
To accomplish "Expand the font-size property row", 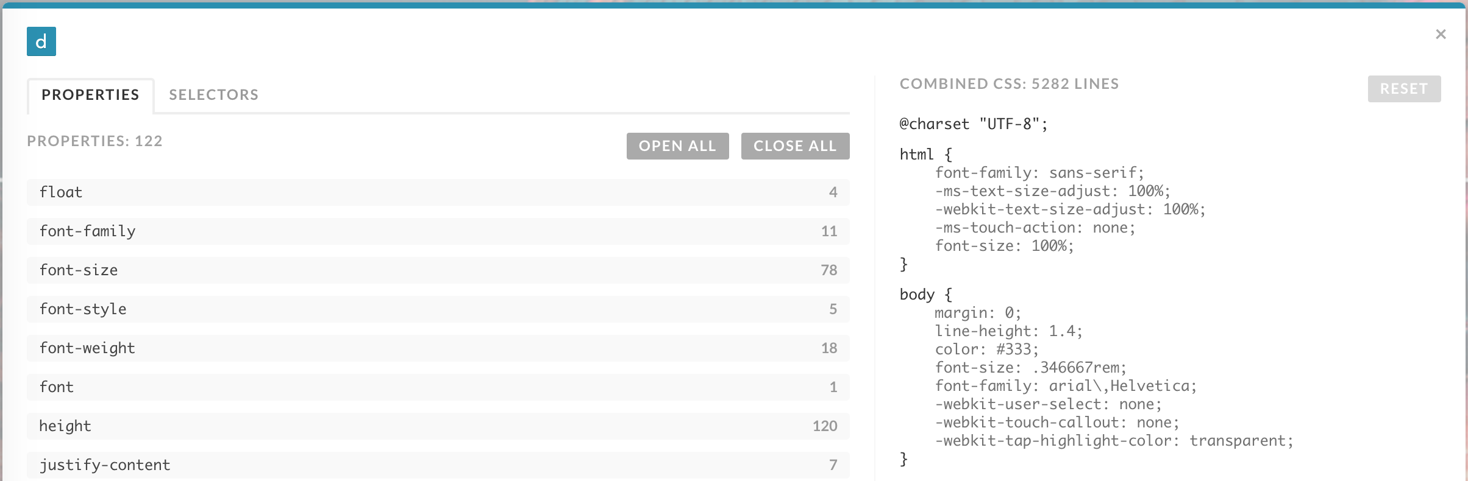I will pyautogui.click(x=438, y=270).
